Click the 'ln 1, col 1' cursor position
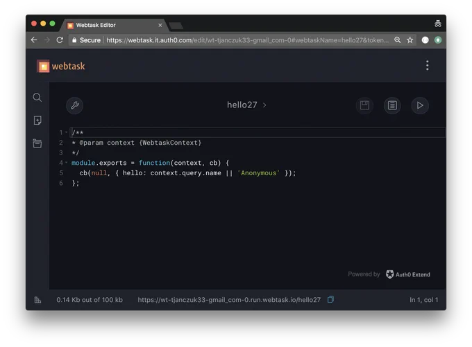The width and height of the screenshot is (472, 347). (424, 300)
